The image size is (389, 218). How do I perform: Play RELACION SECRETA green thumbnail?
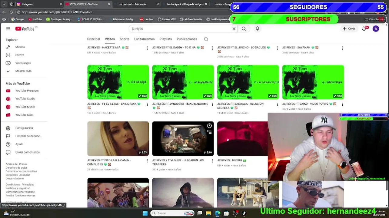coord(248,82)
